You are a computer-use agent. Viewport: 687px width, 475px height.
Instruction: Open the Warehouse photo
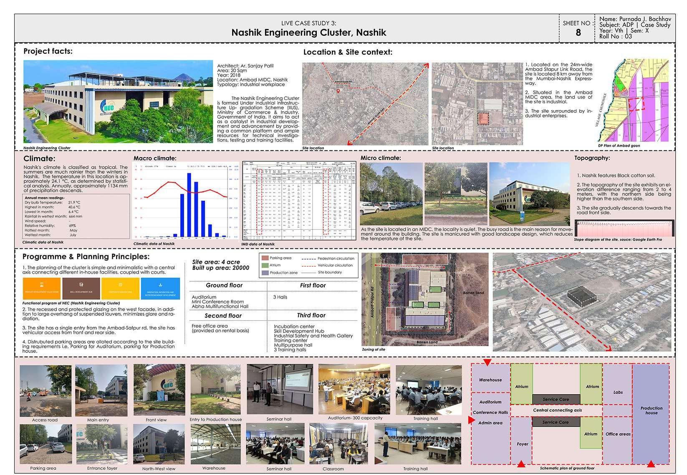pos(215,444)
